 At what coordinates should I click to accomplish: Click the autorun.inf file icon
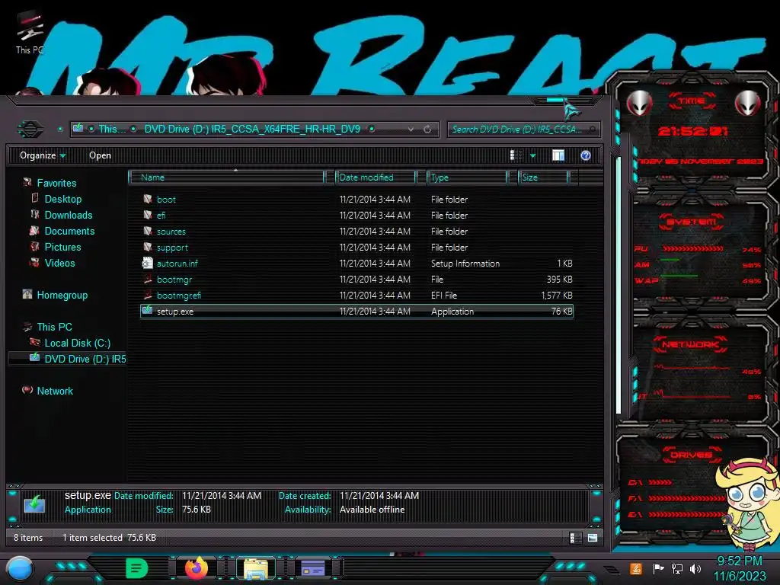point(148,263)
